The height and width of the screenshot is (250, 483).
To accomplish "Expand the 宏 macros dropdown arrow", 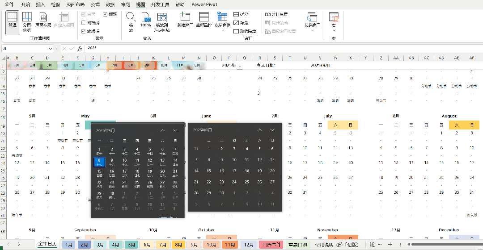I will tap(334, 30).
